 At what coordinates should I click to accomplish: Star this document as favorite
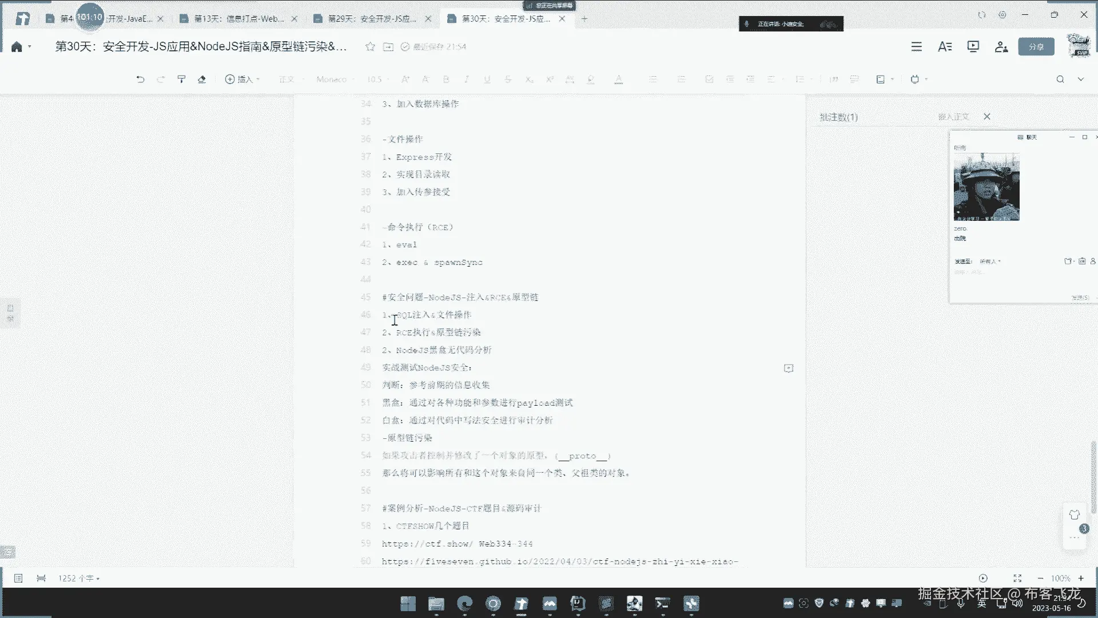(x=370, y=47)
